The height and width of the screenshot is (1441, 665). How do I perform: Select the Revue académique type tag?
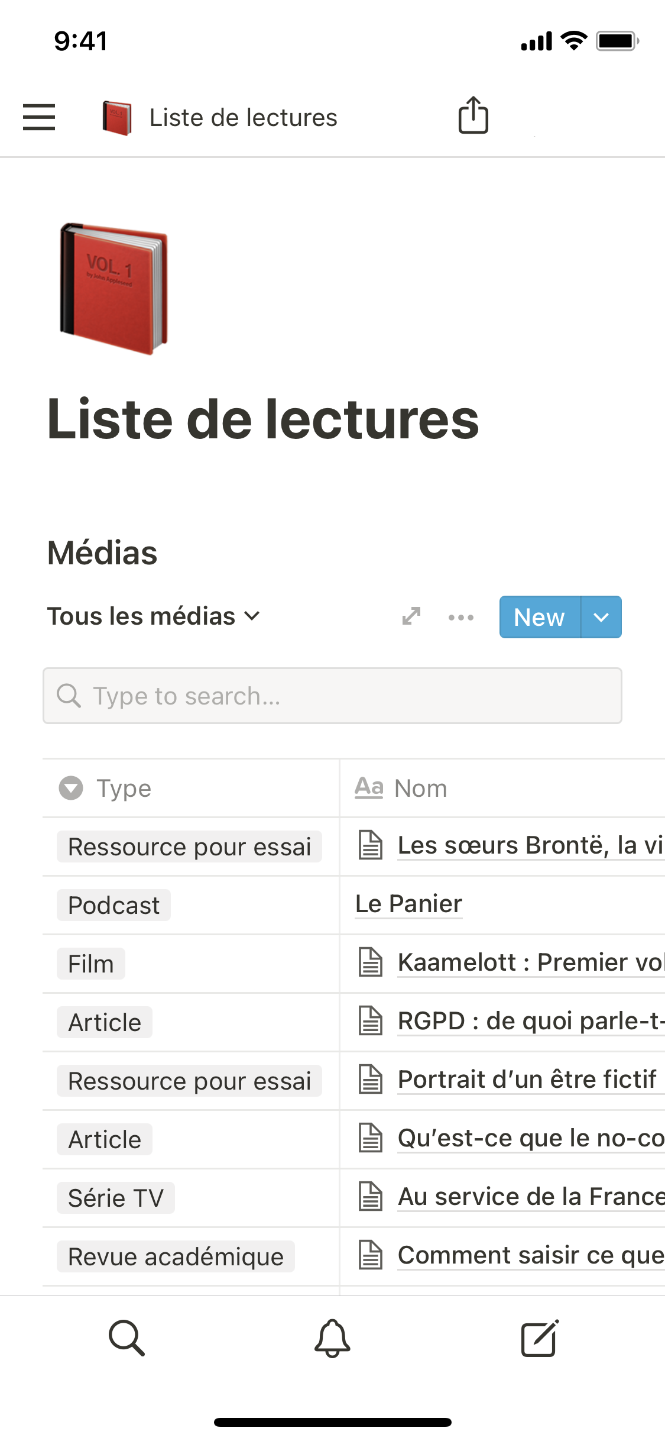point(176,1257)
